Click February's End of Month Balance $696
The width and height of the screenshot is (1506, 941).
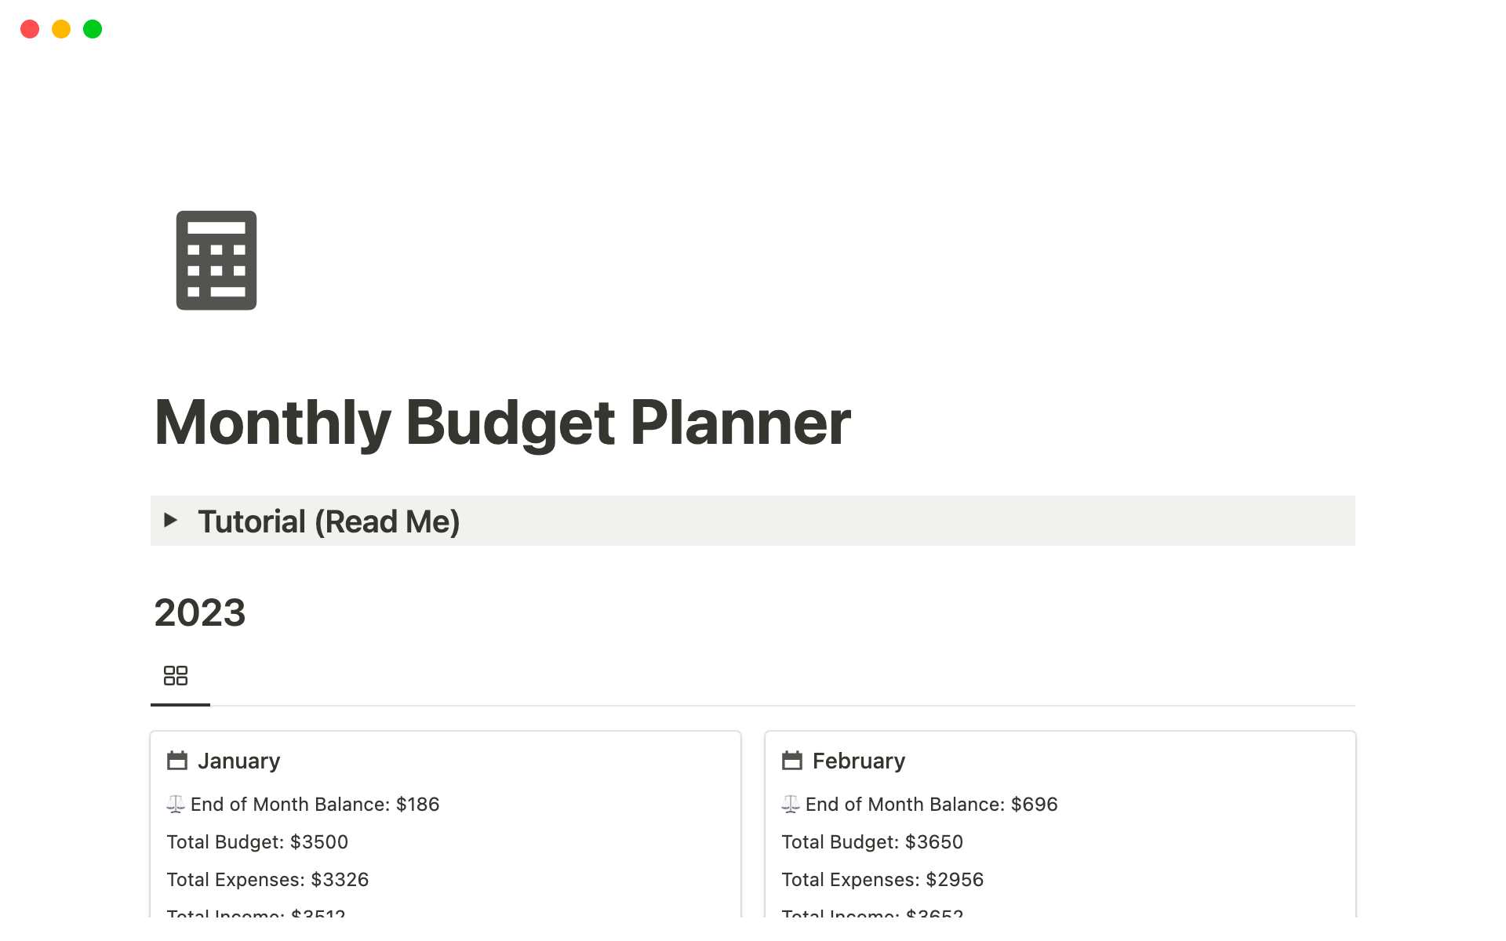(931, 805)
